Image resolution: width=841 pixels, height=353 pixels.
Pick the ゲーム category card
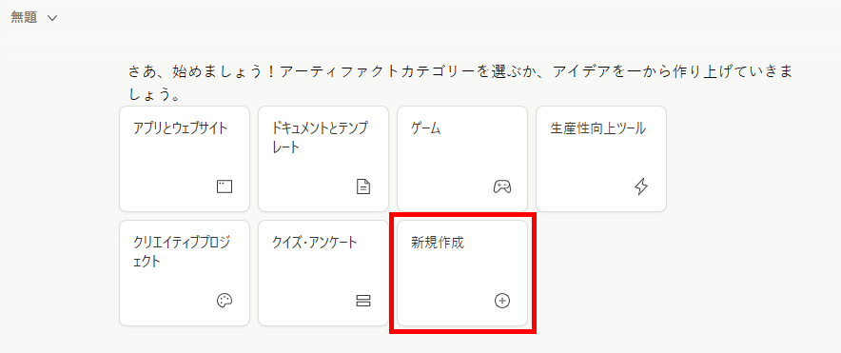point(462,159)
